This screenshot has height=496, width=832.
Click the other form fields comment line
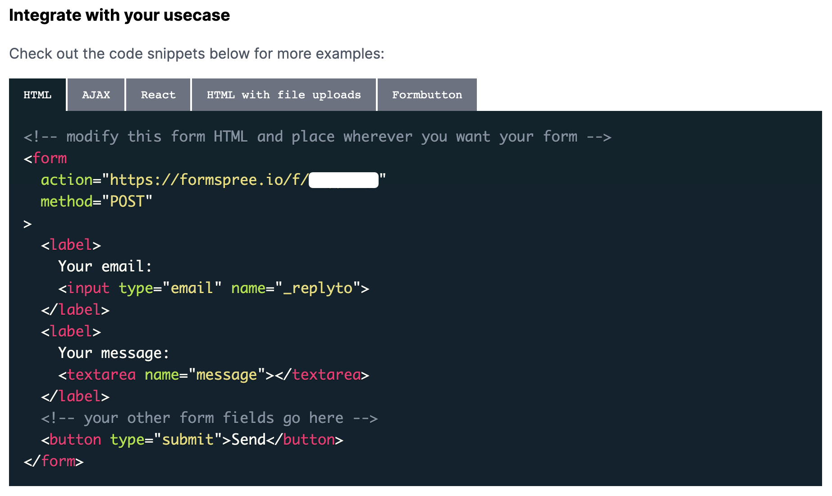(209, 418)
